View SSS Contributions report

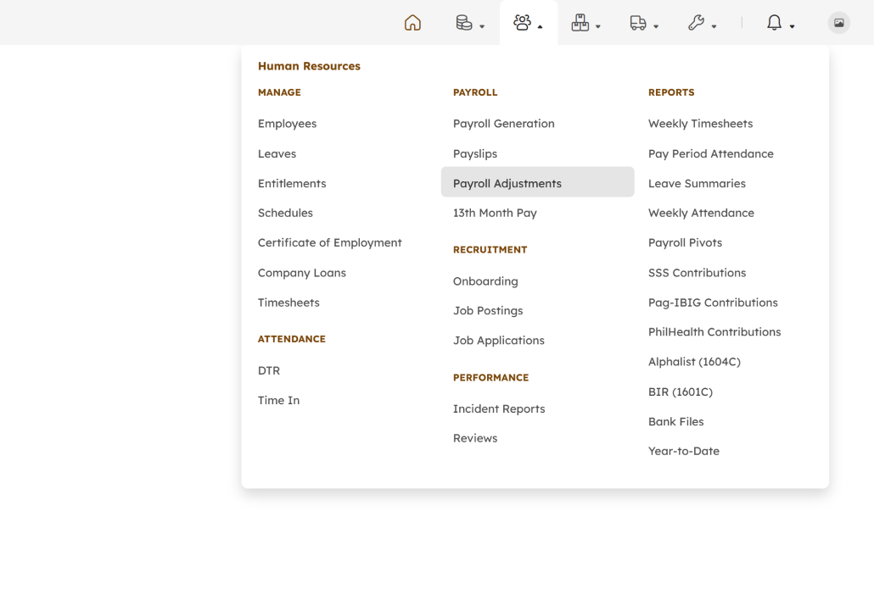coord(697,273)
